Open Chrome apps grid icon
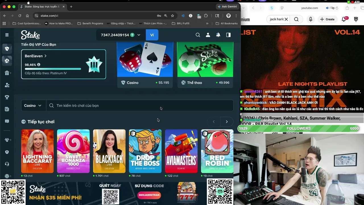Image resolution: width=364 pixels, height=205 pixels. (4, 23)
